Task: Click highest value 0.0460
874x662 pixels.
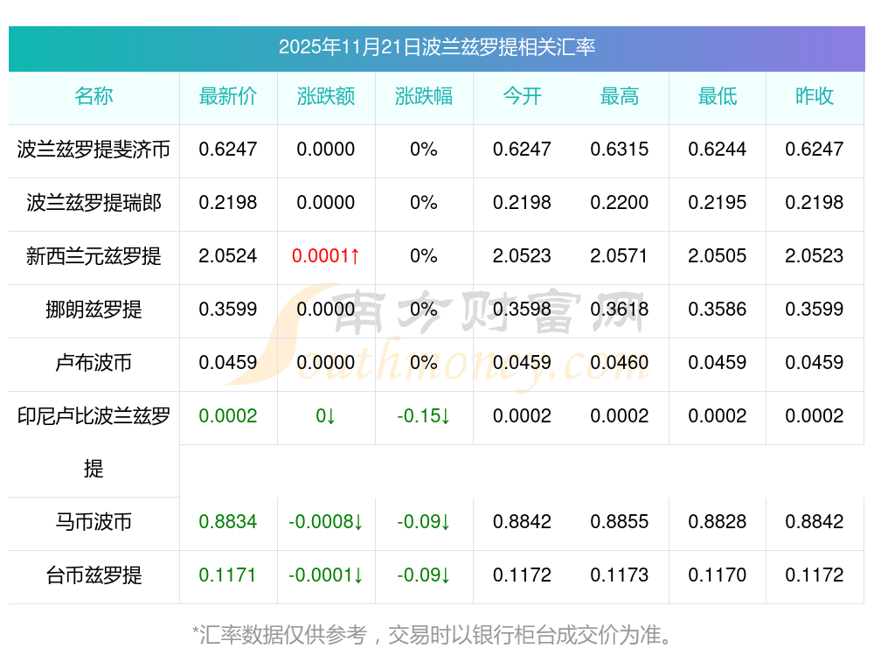Action: coord(620,363)
